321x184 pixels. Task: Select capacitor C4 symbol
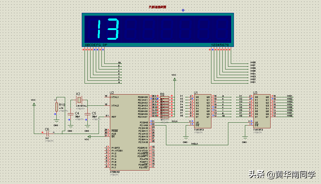click(70, 114)
